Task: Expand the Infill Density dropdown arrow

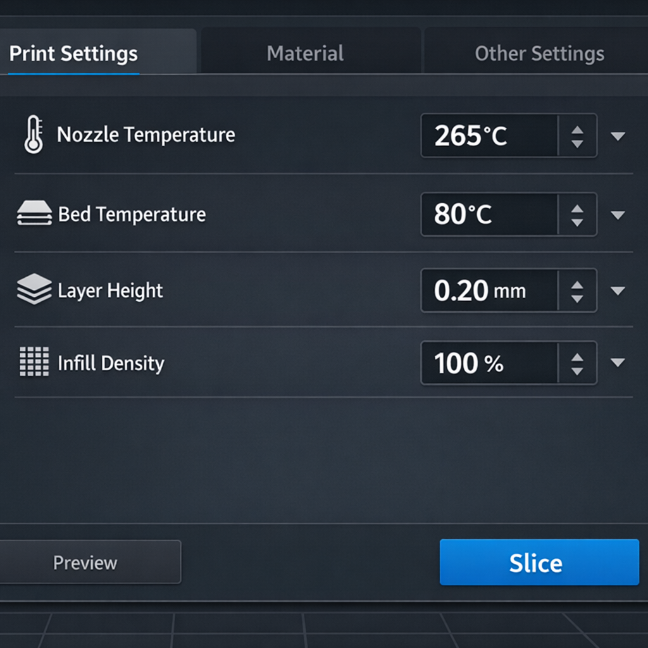Action: click(618, 363)
